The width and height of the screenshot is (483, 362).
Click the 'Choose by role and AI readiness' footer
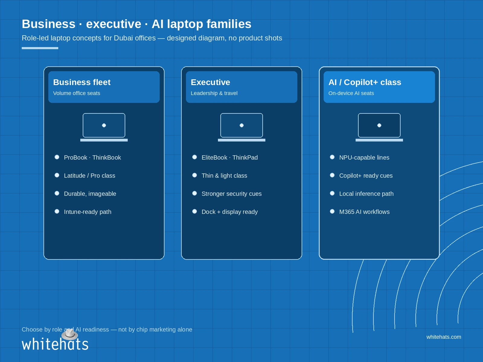coord(107,329)
